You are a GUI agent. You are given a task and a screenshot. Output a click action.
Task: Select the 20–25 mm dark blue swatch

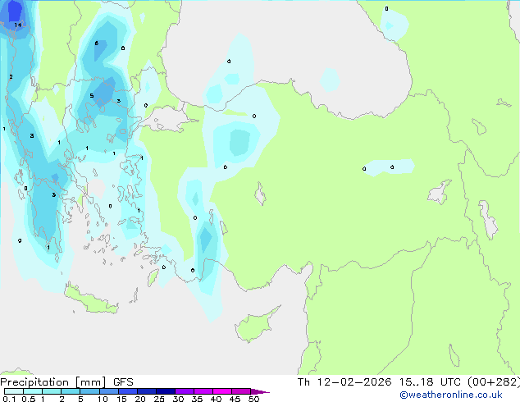click(146, 391)
